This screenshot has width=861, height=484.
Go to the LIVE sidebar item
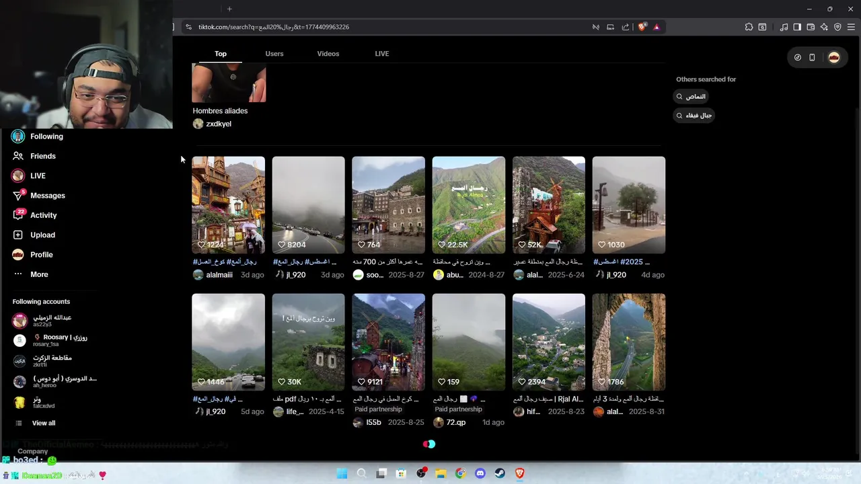(x=38, y=175)
